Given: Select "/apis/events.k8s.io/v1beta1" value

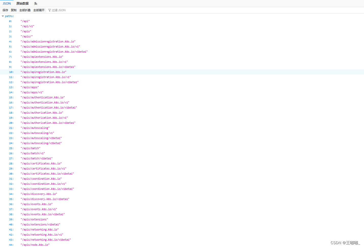Looking at the screenshot, I should pyautogui.click(x=43, y=214).
